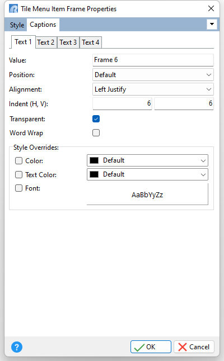Enable the Font override checkbox

18,188
